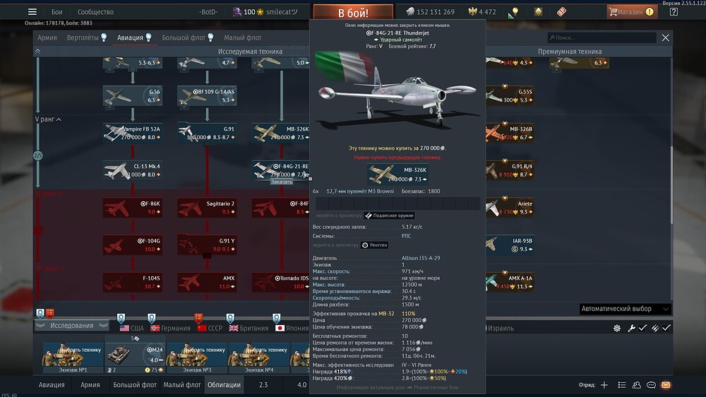Select the Sagittario 2 aircraft card
The image size is (706, 397).
207,208
